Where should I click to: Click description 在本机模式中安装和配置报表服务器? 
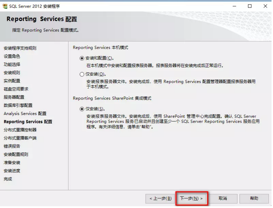pos(155,66)
